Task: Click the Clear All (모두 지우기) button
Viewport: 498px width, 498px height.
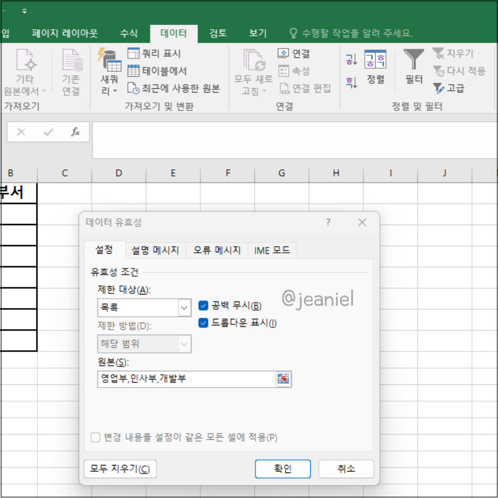Action: pos(120,469)
